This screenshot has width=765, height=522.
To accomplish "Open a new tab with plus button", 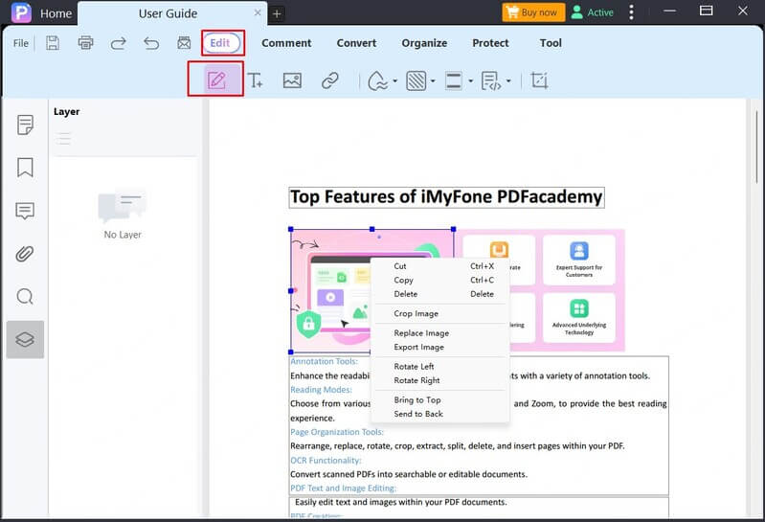I will pyautogui.click(x=277, y=13).
